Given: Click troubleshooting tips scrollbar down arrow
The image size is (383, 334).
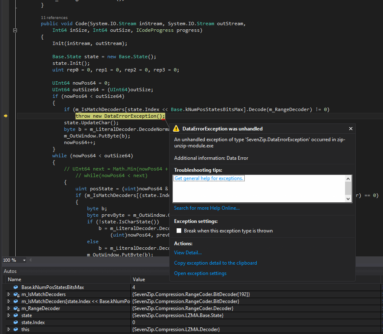Looking at the screenshot, I should click(348, 199).
